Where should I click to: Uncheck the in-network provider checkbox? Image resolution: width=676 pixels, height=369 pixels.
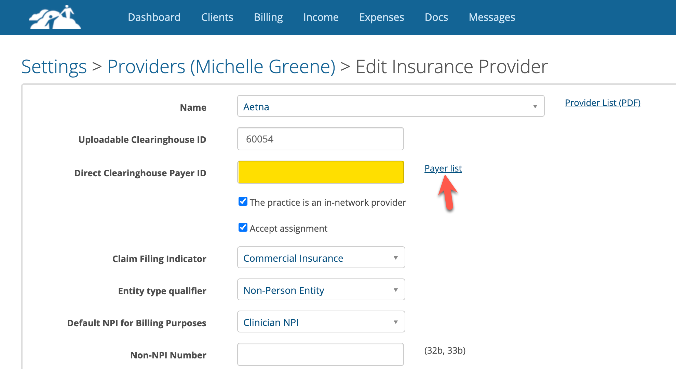(x=243, y=202)
